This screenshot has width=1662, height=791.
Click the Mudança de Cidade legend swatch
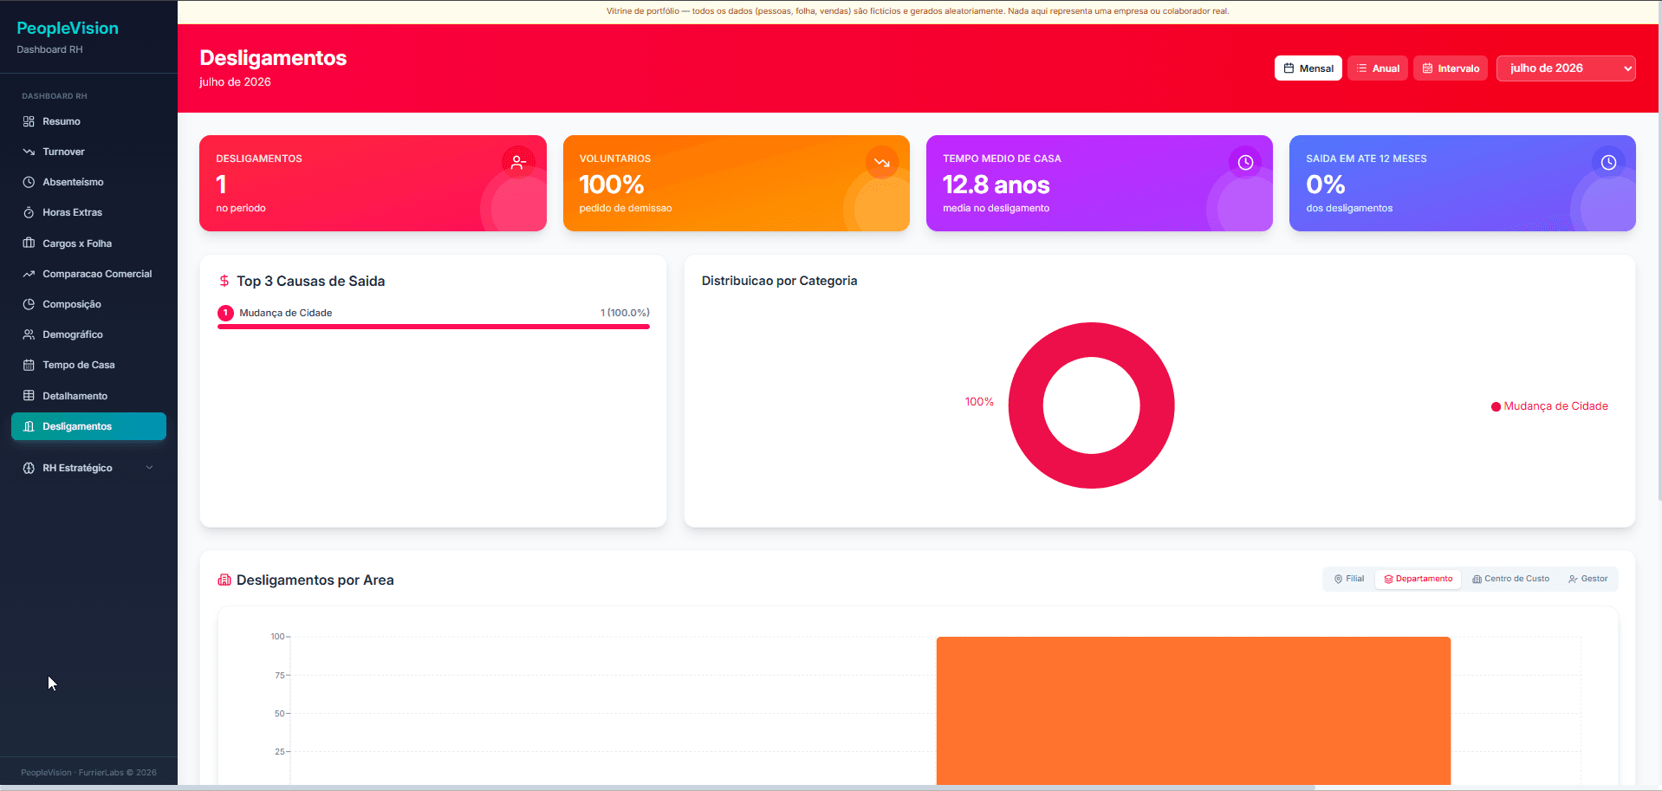click(1496, 406)
